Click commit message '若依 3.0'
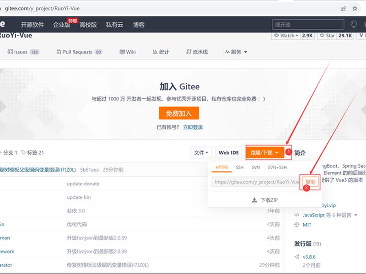 click(x=75, y=211)
